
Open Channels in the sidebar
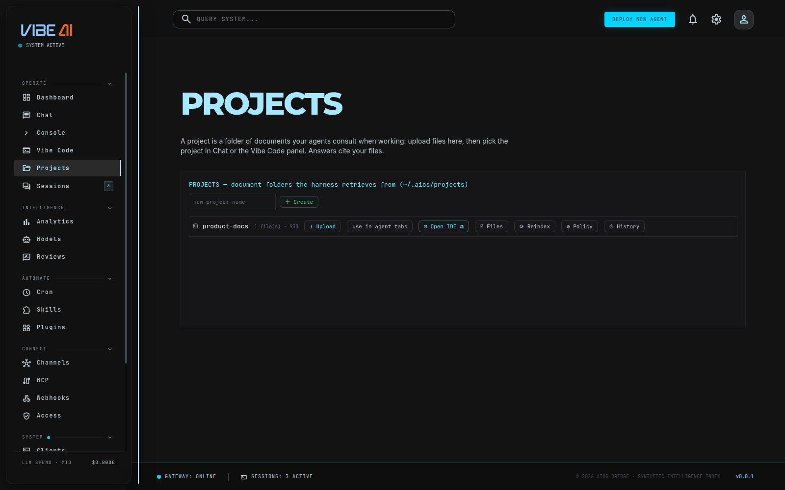click(68, 363)
